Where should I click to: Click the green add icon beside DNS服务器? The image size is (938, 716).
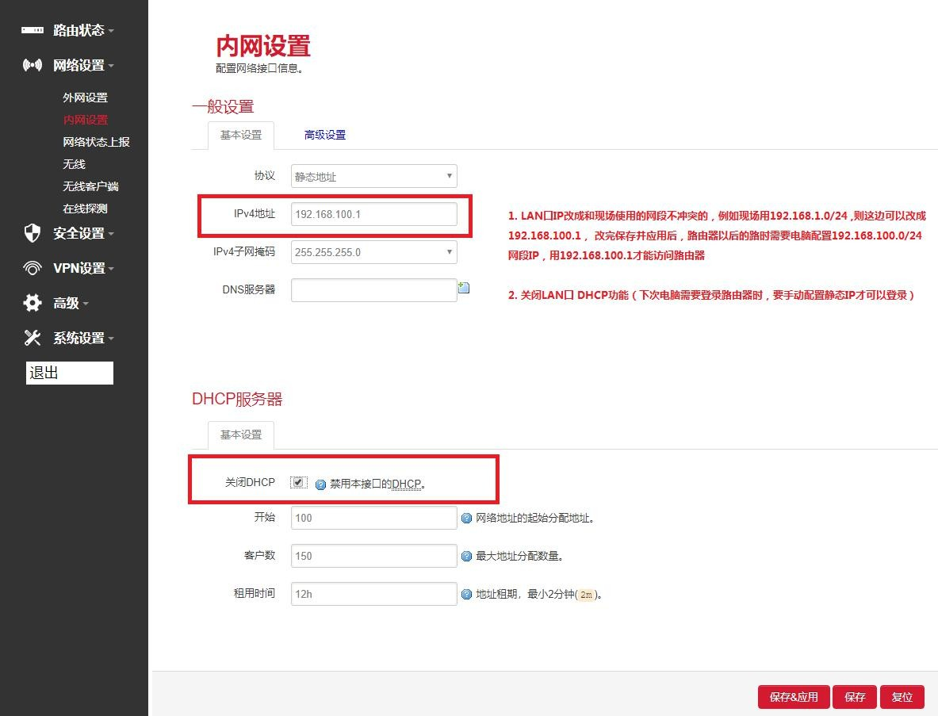pyautogui.click(x=464, y=288)
